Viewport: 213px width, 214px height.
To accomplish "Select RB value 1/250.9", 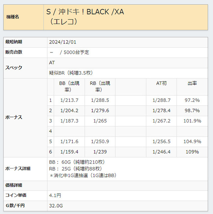I will tap(100, 141).
